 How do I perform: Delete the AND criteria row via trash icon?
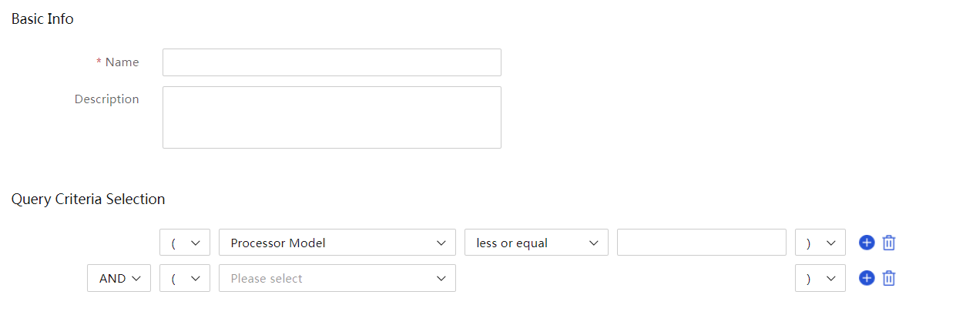click(889, 278)
